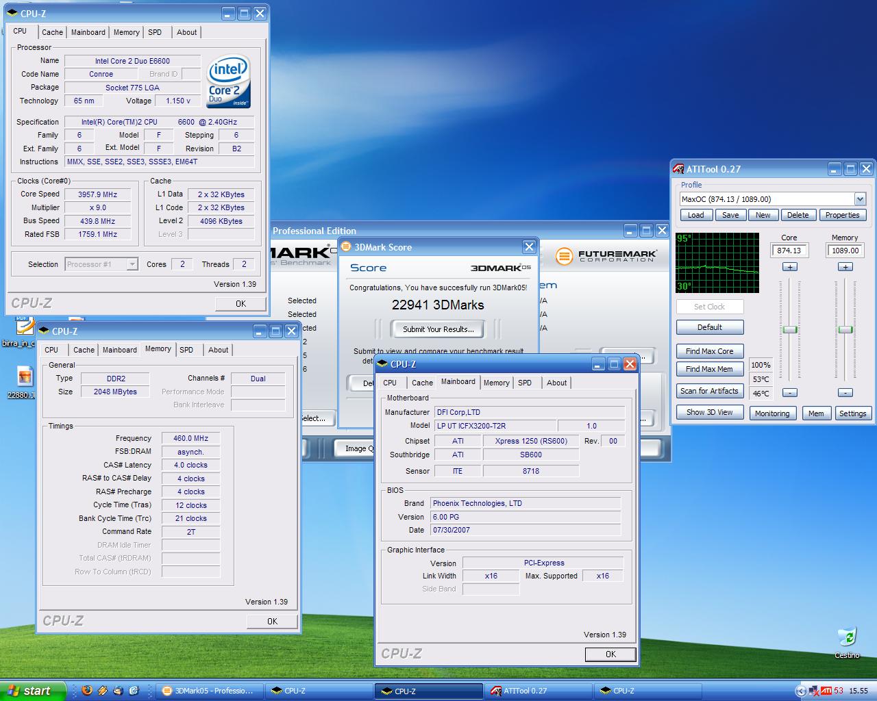Click memory Frequency value 460.0 MHz
Image resolution: width=877 pixels, height=701 pixels.
pyautogui.click(x=190, y=438)
